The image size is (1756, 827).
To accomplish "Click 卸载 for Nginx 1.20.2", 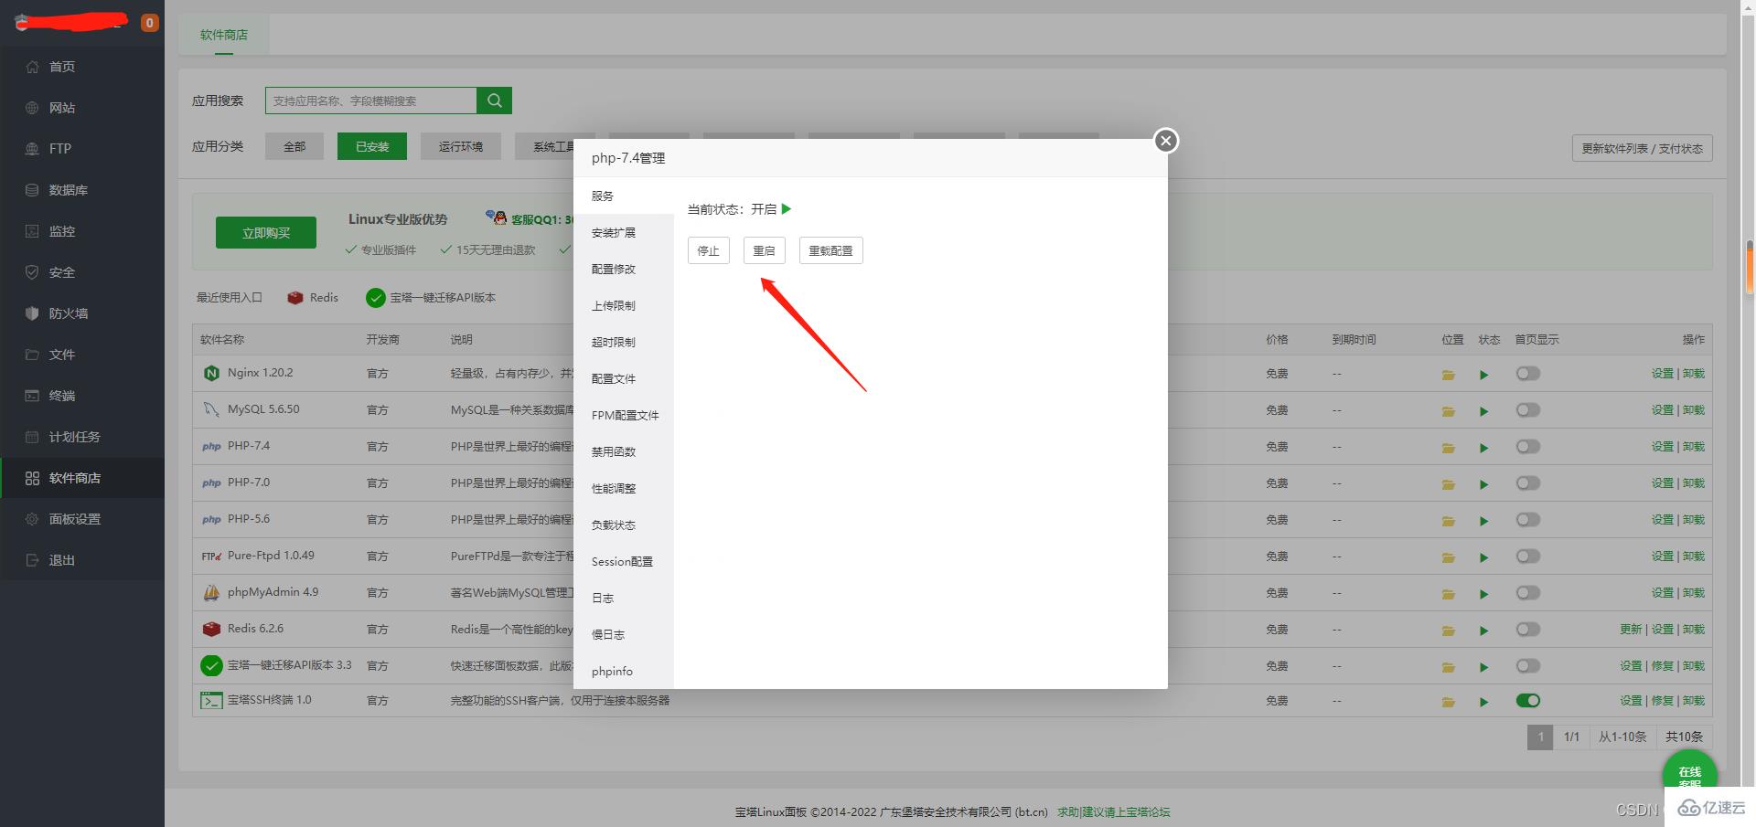I will 1694,373.
